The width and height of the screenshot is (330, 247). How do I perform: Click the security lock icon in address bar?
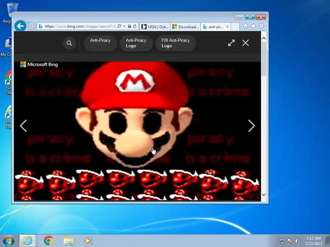pyautogui.click(x=130, y=26)
